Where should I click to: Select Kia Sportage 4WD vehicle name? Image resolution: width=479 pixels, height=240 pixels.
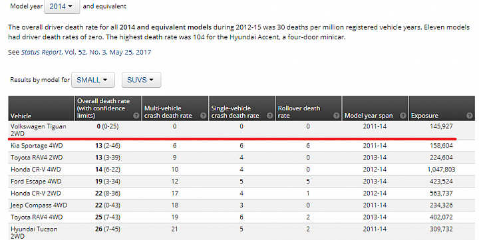37,146
